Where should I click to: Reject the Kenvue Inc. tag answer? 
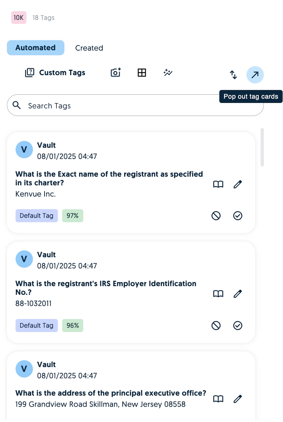point(216,216)
